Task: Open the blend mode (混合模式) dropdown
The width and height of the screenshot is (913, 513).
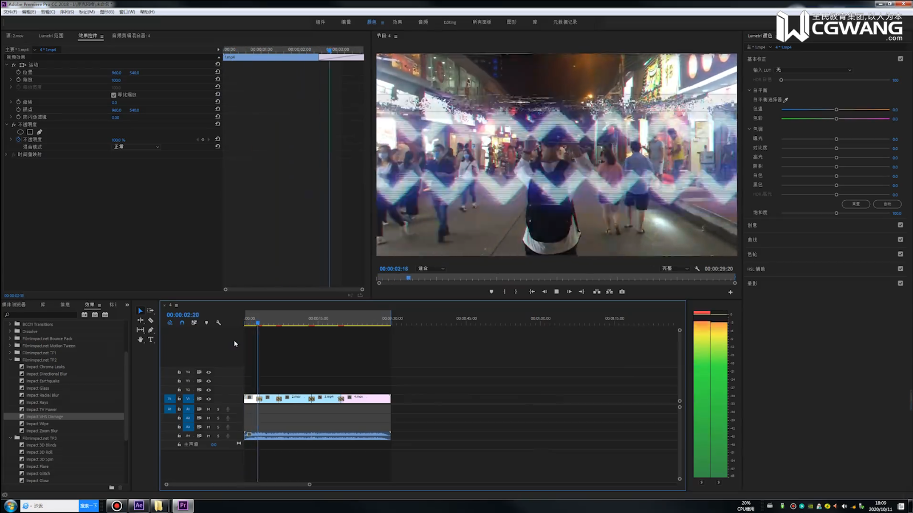Action: (136, 147)
